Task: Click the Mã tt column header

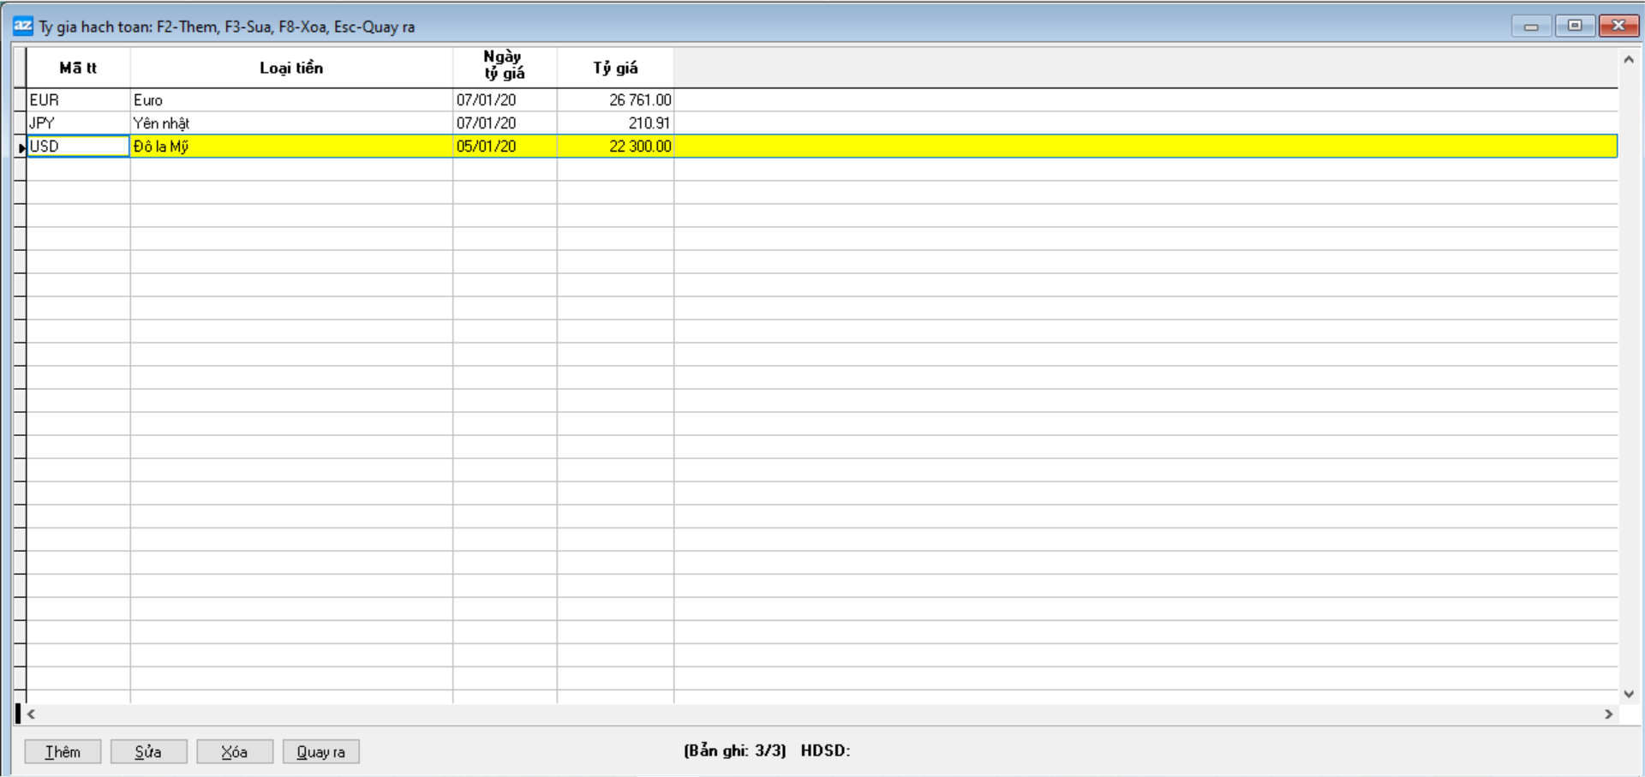Action: (78, 68)
